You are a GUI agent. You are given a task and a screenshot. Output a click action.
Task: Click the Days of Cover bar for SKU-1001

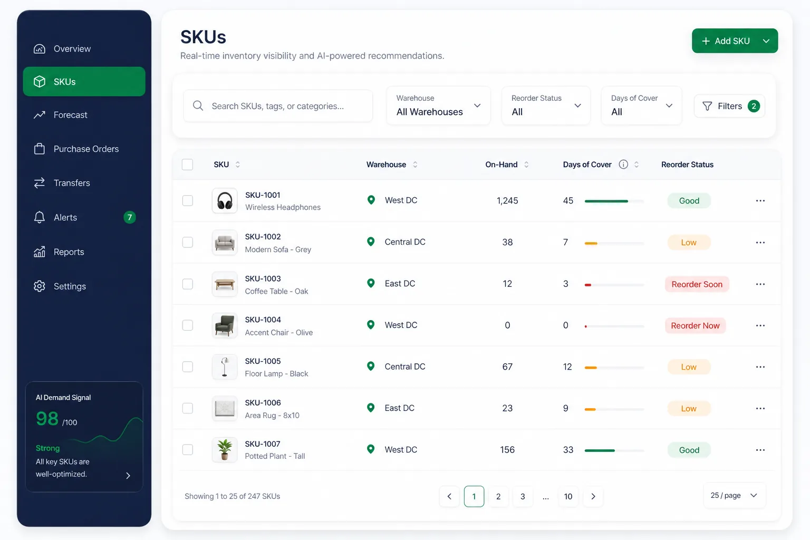tap(614, 201)
